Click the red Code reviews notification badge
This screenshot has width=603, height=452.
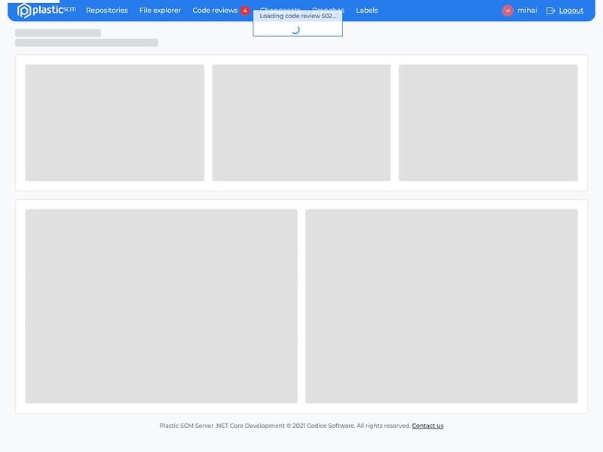pyautogui.click(x=243, y=10)
